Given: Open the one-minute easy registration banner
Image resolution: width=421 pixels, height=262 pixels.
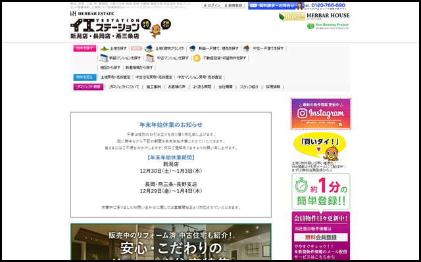Looking at the screenshot, I should tap(321, 192).
